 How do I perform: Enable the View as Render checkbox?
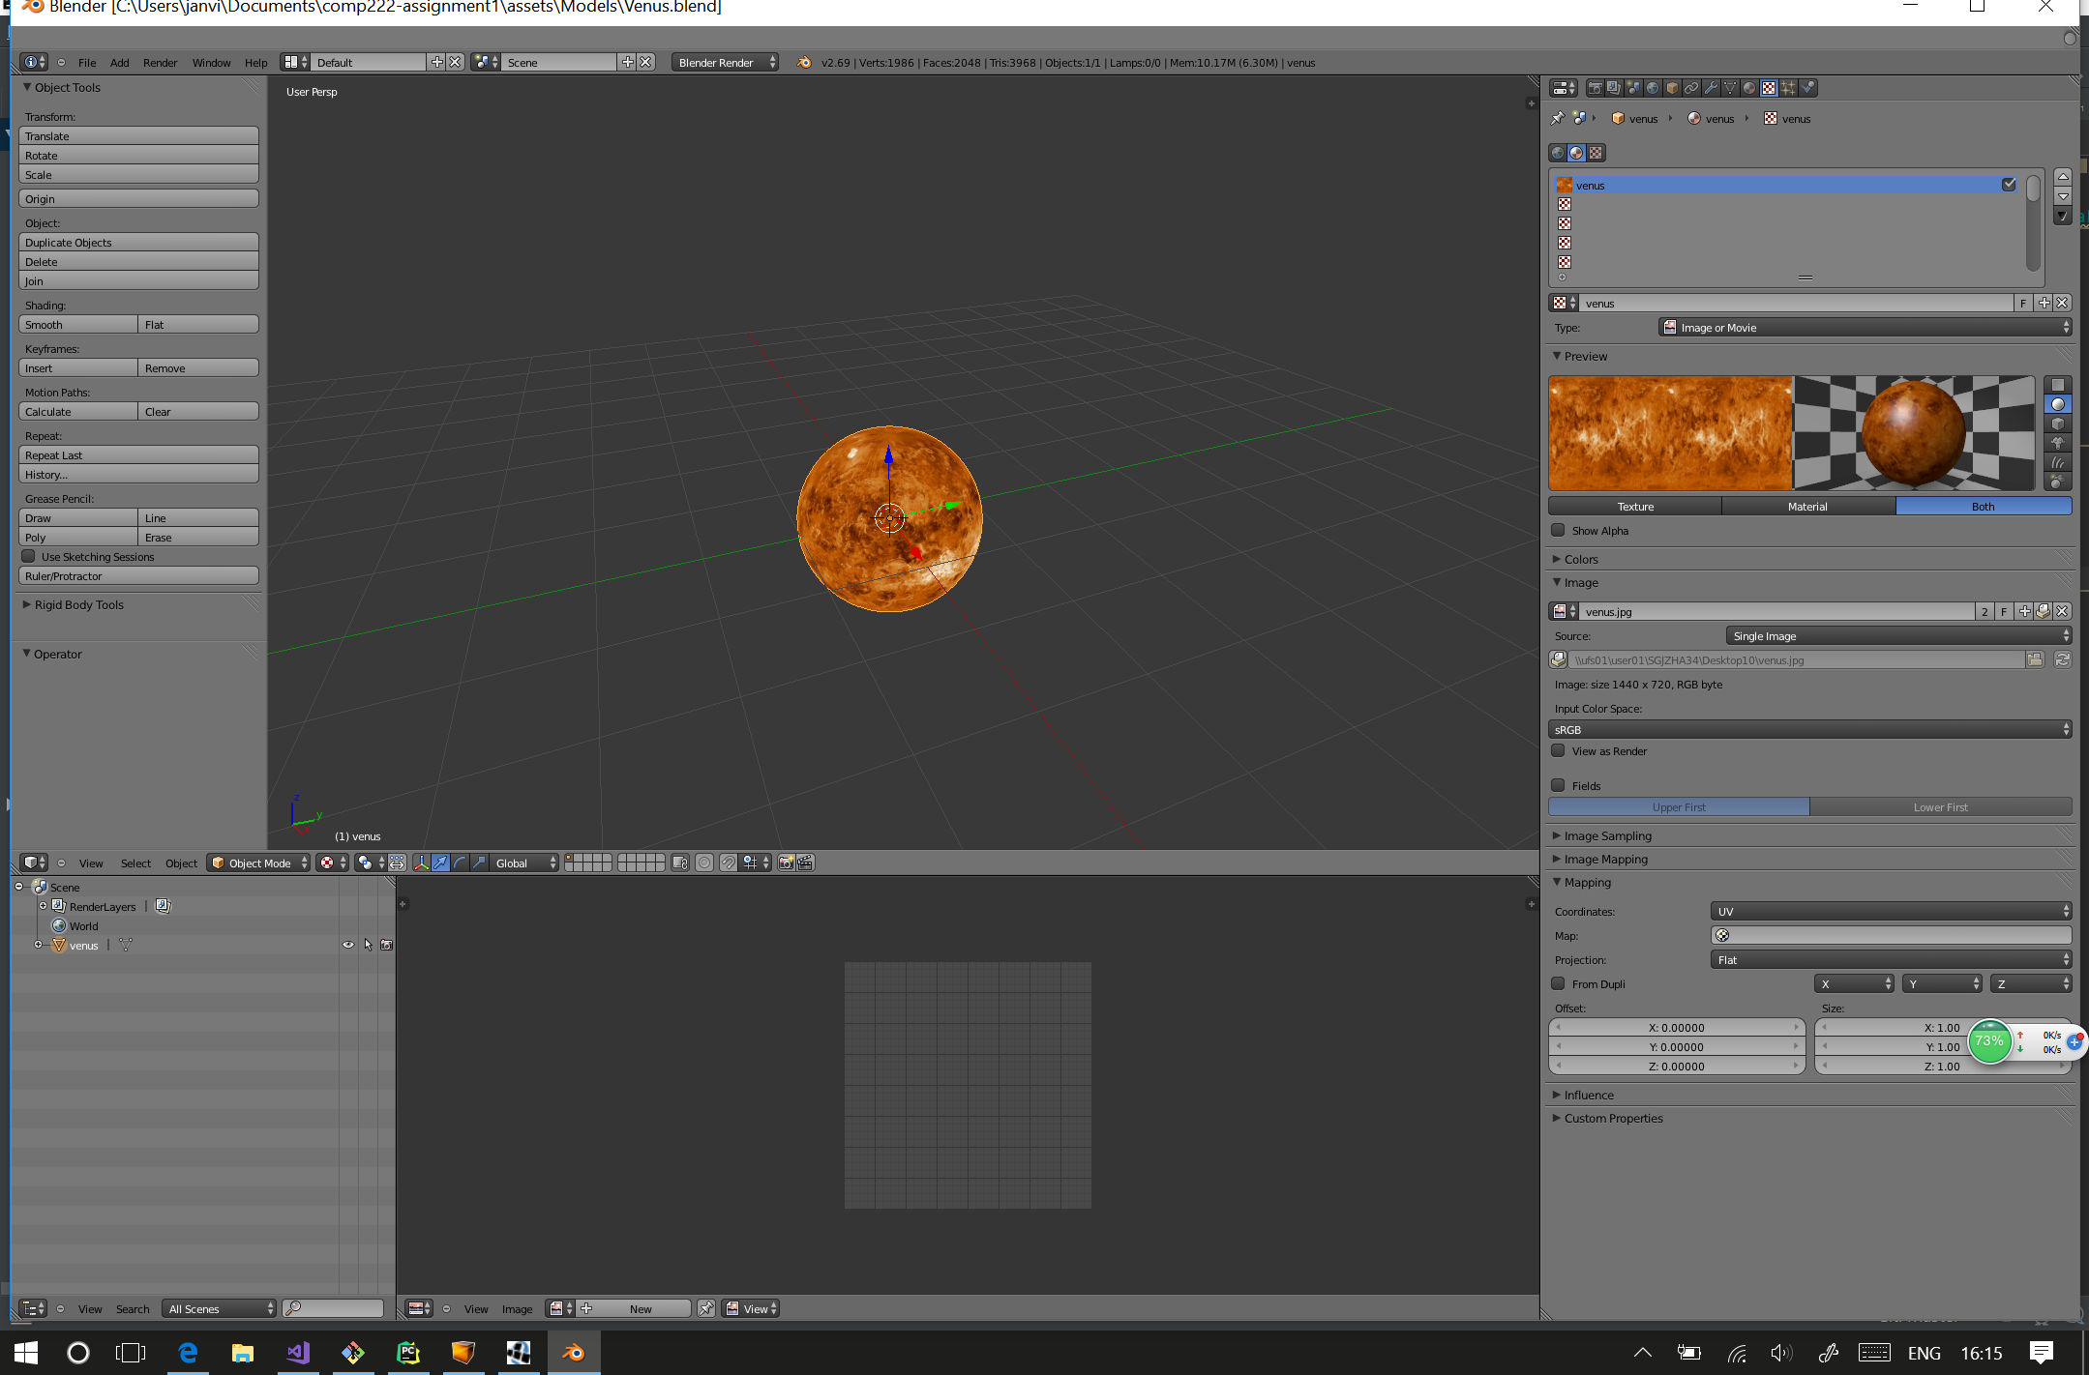click(x=1558, y=751)
